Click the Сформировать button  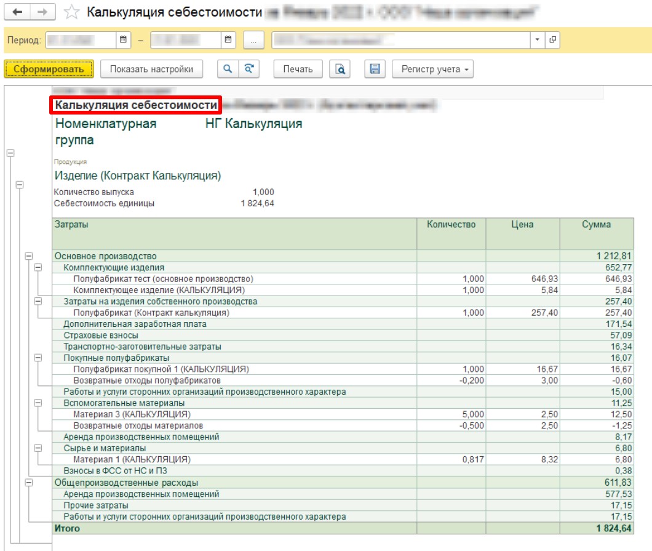(49, 69)
